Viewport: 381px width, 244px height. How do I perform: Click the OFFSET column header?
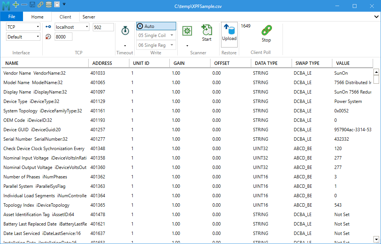pyautogui.click(x=230, y=63)
